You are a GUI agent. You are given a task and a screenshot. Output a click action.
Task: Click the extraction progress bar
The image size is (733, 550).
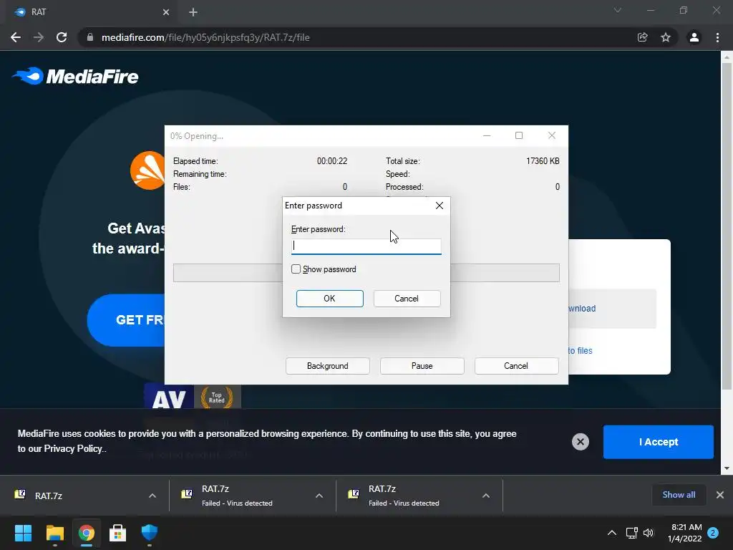366,273
